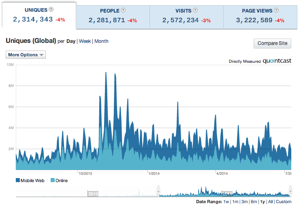Switch chart granularity to Month
301x206 pixels.
pyautogui.click(x=101, y=41)
